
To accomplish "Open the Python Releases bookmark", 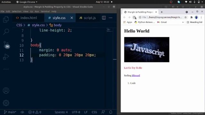I will pos(144,22).
